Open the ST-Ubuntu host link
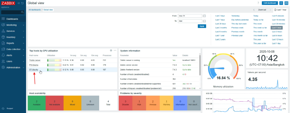Image resolution: width=290 pixels, height=113 pixels. coord(33,70)
